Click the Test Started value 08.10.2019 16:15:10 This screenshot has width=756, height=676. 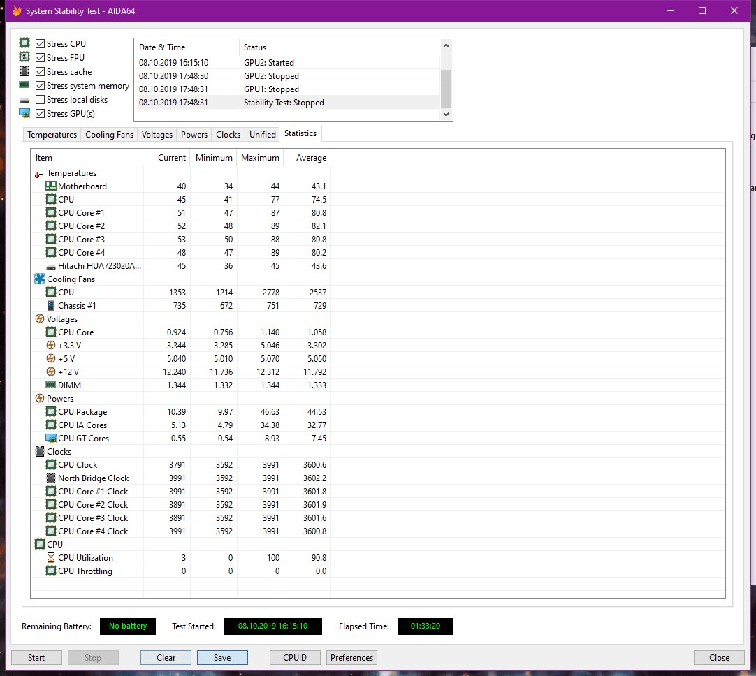pos(273,626)
